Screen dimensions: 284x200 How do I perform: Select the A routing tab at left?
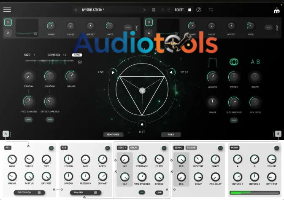point(6,134)
